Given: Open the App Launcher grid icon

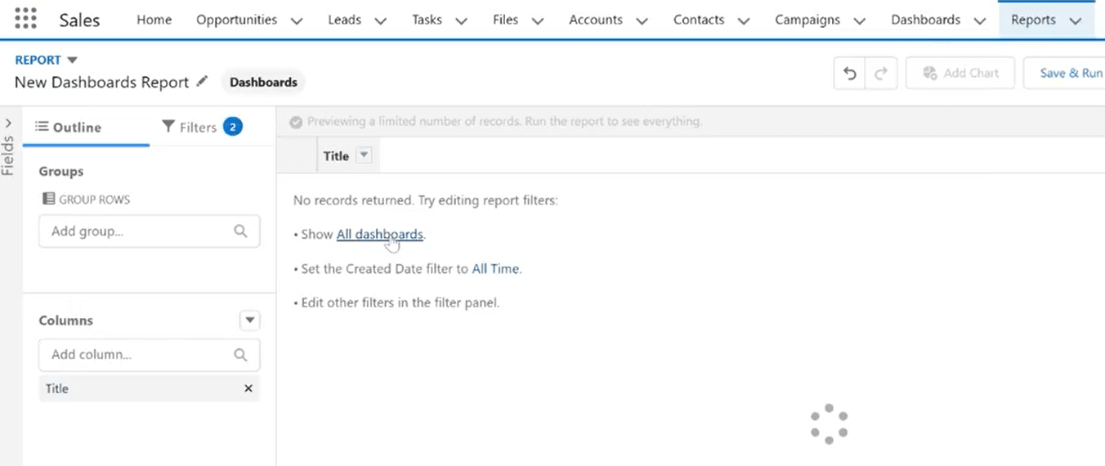Looking at the screenshot, I should 26,19.
